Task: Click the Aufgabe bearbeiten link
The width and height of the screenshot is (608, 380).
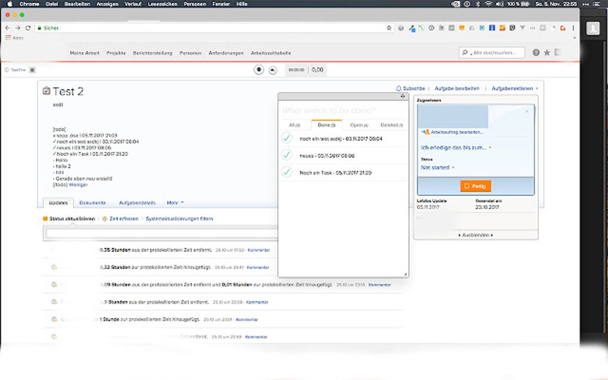Action: (457, 88)
